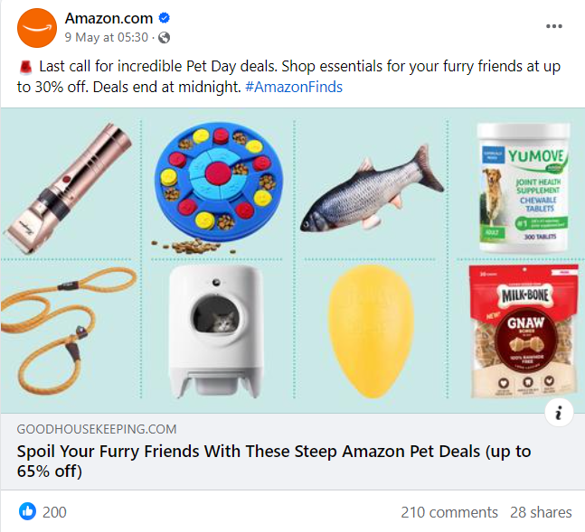The width and height of the screenshot is (585, 532).
Task: Click the Milk-Bone Gnaw treats bag
Action: [524, 331]
